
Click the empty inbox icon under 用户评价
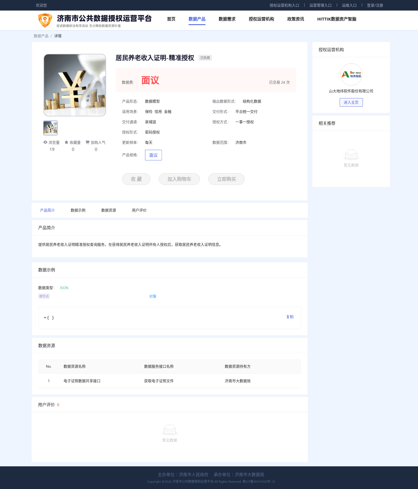coord(170,430)
